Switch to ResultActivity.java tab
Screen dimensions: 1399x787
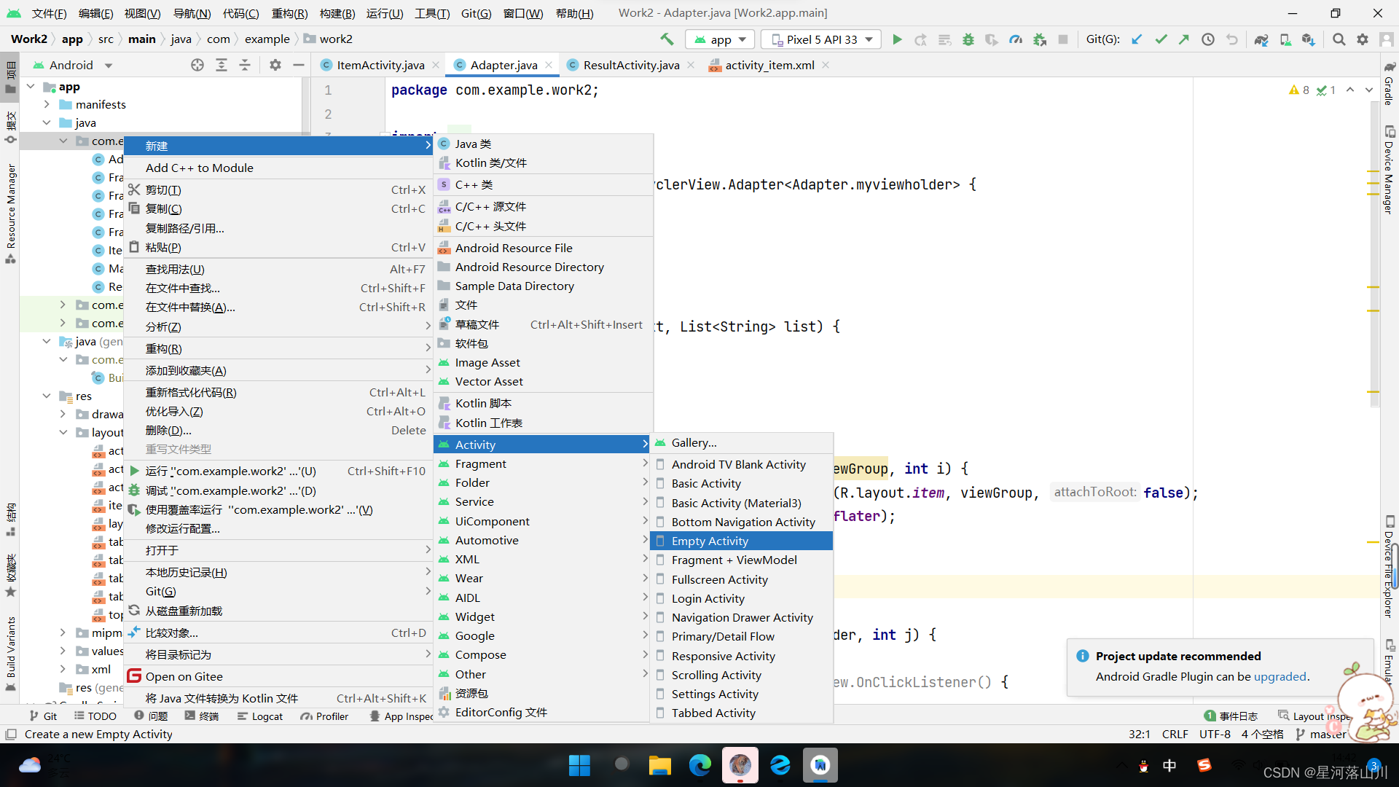coord(630,65)
